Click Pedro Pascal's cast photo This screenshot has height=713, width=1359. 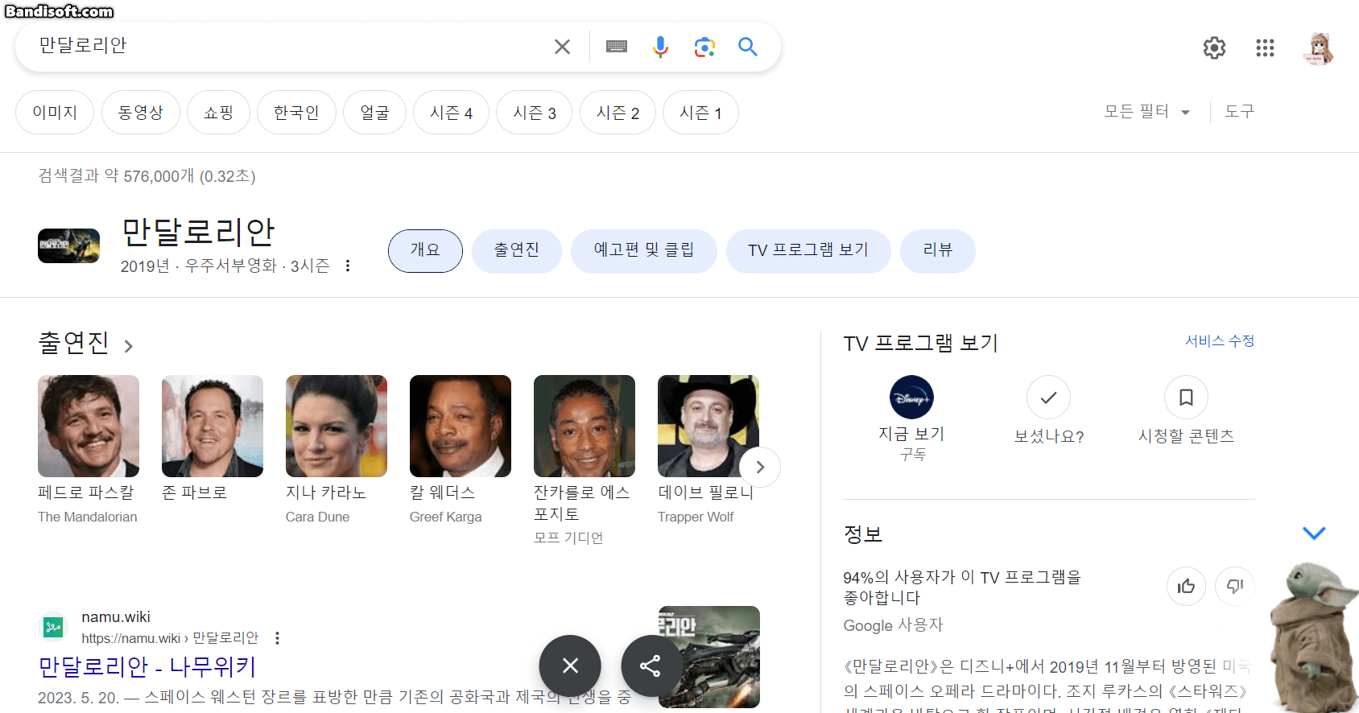point(89,426)
